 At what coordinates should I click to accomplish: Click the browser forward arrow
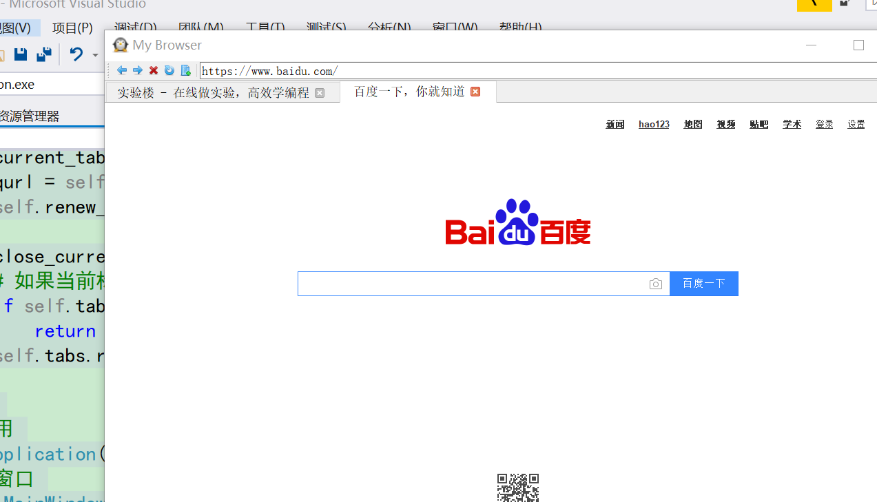(x=138, y=70)
